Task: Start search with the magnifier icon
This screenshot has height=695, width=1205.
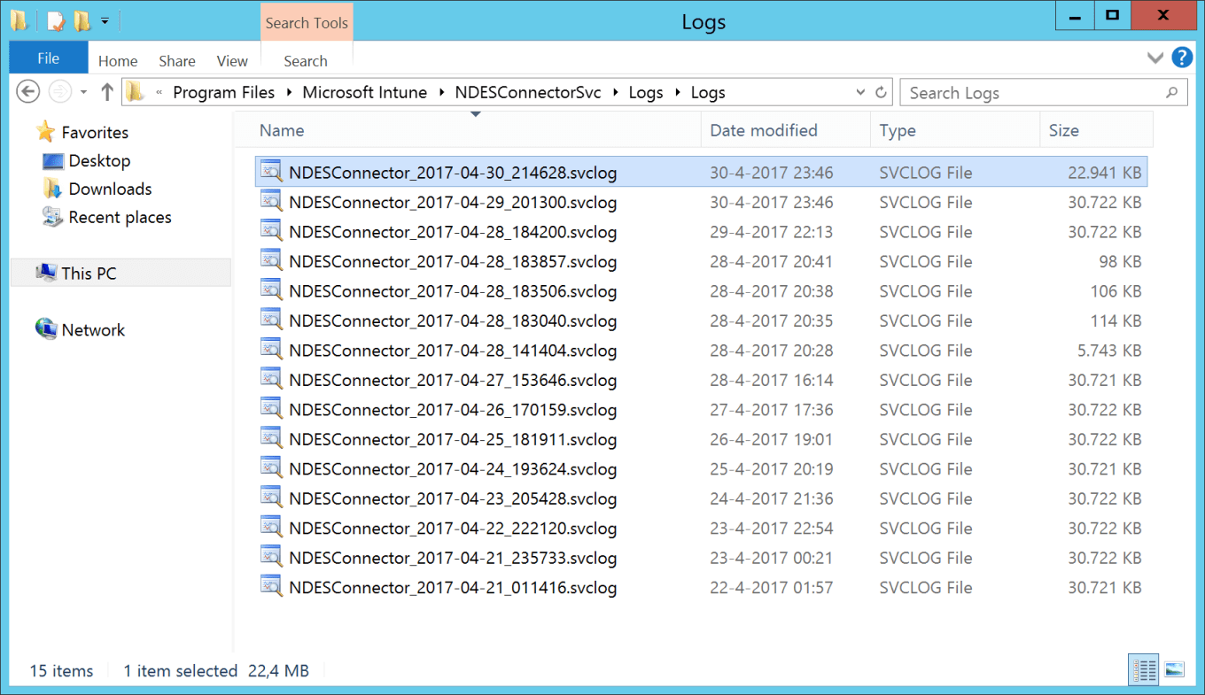Action: [x=1171, y=92]
